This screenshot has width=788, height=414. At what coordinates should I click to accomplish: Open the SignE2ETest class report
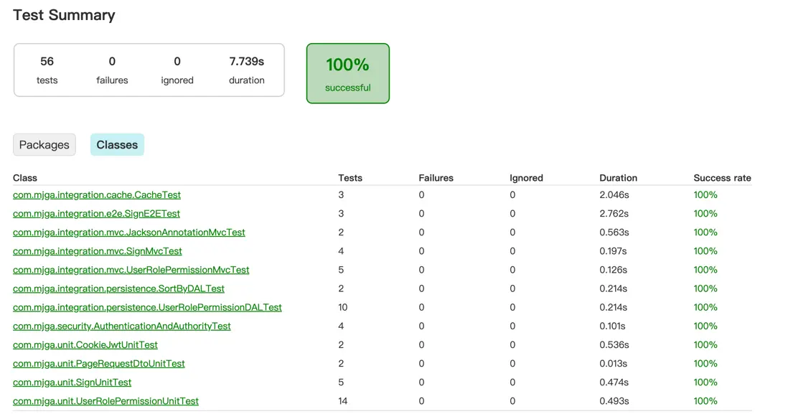point(96,214)
